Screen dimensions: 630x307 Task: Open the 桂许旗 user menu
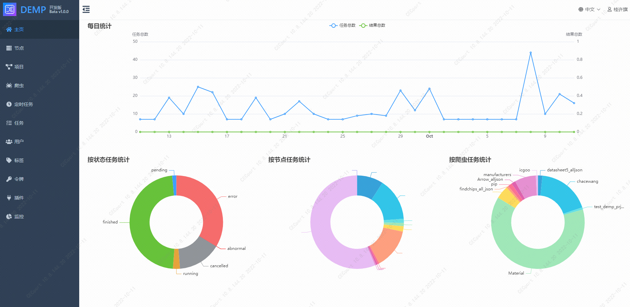[x=618, y=9]
